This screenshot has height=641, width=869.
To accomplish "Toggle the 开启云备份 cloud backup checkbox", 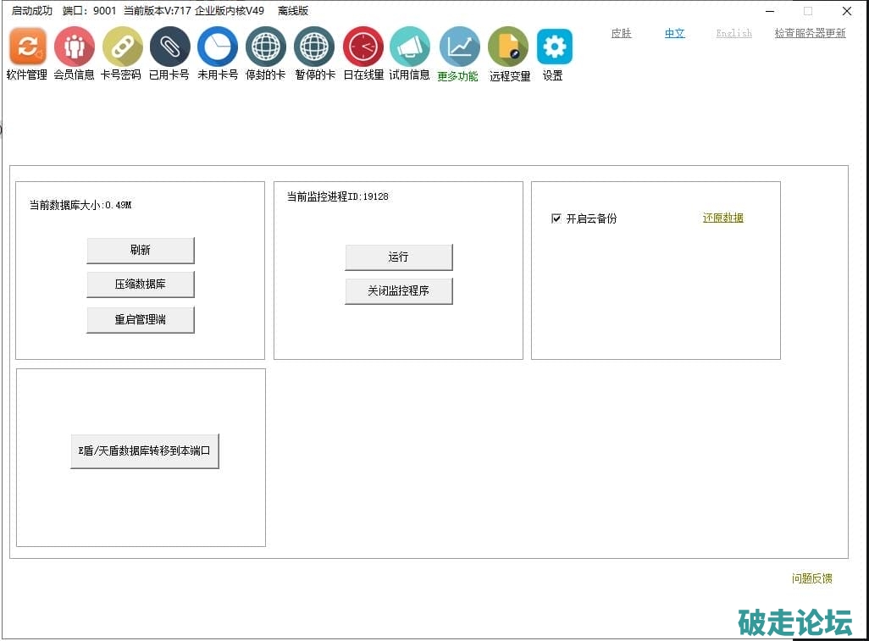I will click(556, 218).
